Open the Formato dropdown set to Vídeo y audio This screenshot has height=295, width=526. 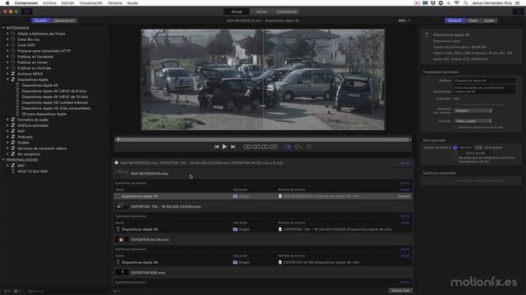pos(473,121)
